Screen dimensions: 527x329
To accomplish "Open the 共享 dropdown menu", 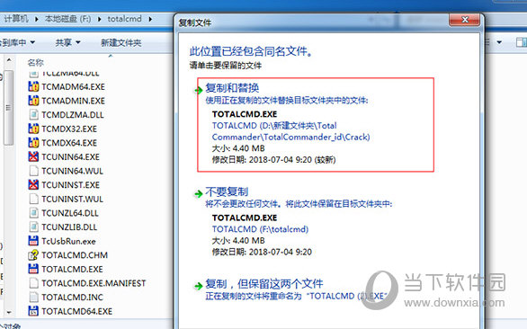I will [67, 42].
